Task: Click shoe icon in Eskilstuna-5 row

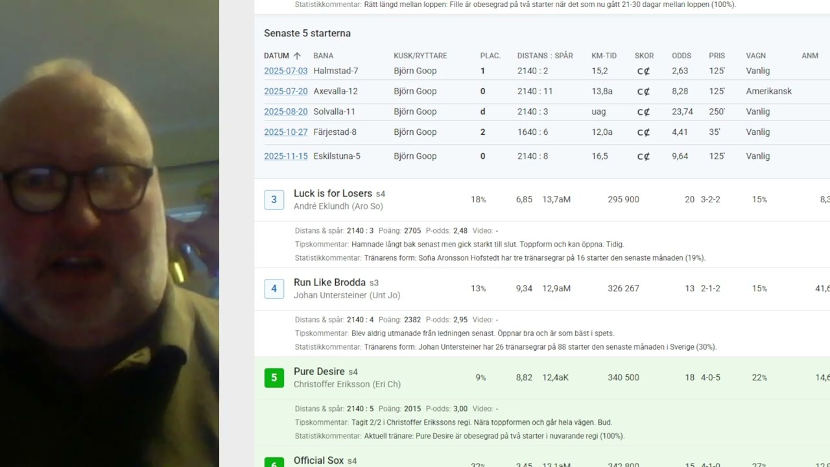Action: tap(643, 156)
